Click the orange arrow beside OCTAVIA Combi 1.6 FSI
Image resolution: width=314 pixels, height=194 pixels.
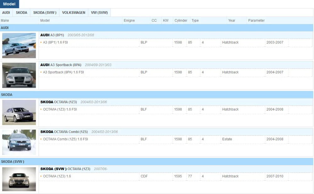point(41,139)
